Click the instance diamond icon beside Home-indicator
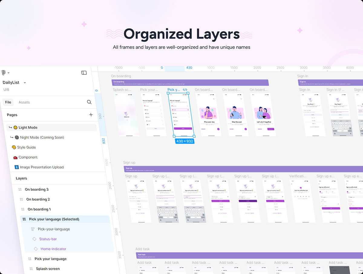 (x=36, y=249)
